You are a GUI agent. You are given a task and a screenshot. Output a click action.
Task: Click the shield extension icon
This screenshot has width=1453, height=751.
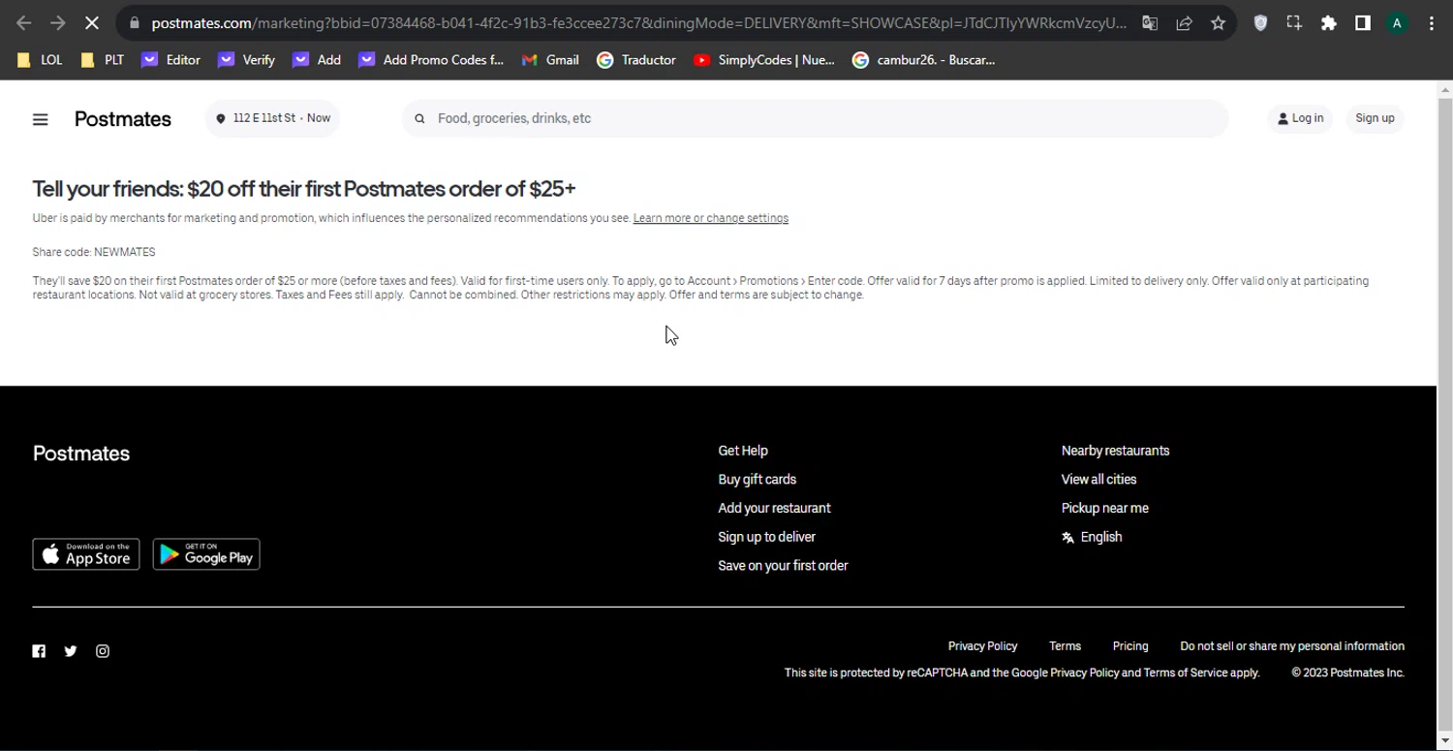tap(1260, 23)
